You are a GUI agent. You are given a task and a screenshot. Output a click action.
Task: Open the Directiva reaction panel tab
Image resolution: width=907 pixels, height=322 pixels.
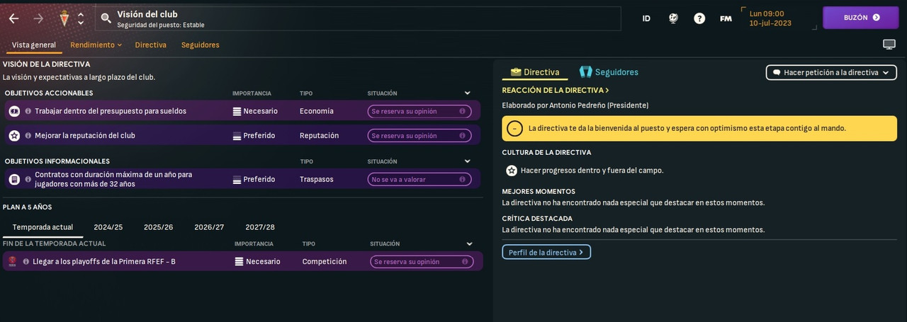[535, 71]
